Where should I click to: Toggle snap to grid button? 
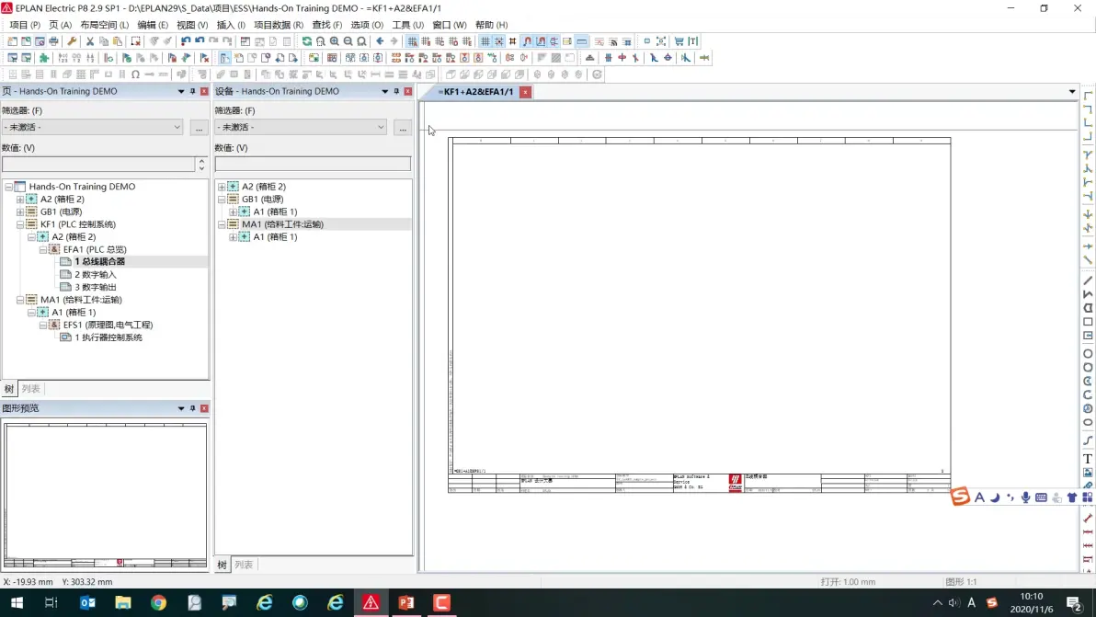point(499,41)
